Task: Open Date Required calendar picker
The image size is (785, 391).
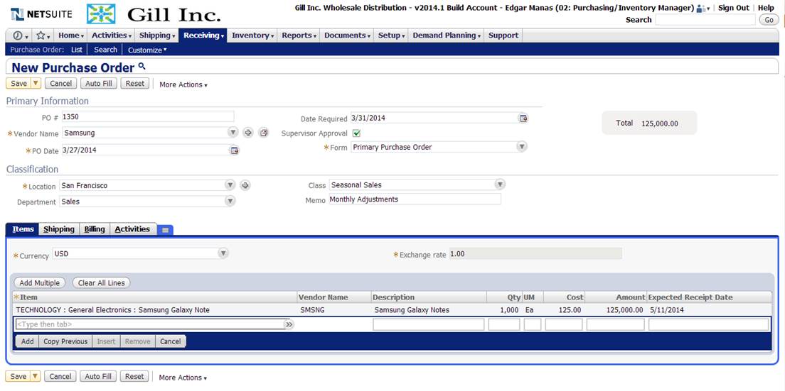Action: tap(523, 119)
